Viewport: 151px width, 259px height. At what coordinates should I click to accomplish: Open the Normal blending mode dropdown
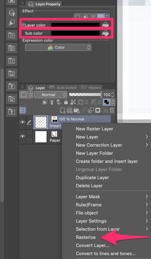(50, 95)
